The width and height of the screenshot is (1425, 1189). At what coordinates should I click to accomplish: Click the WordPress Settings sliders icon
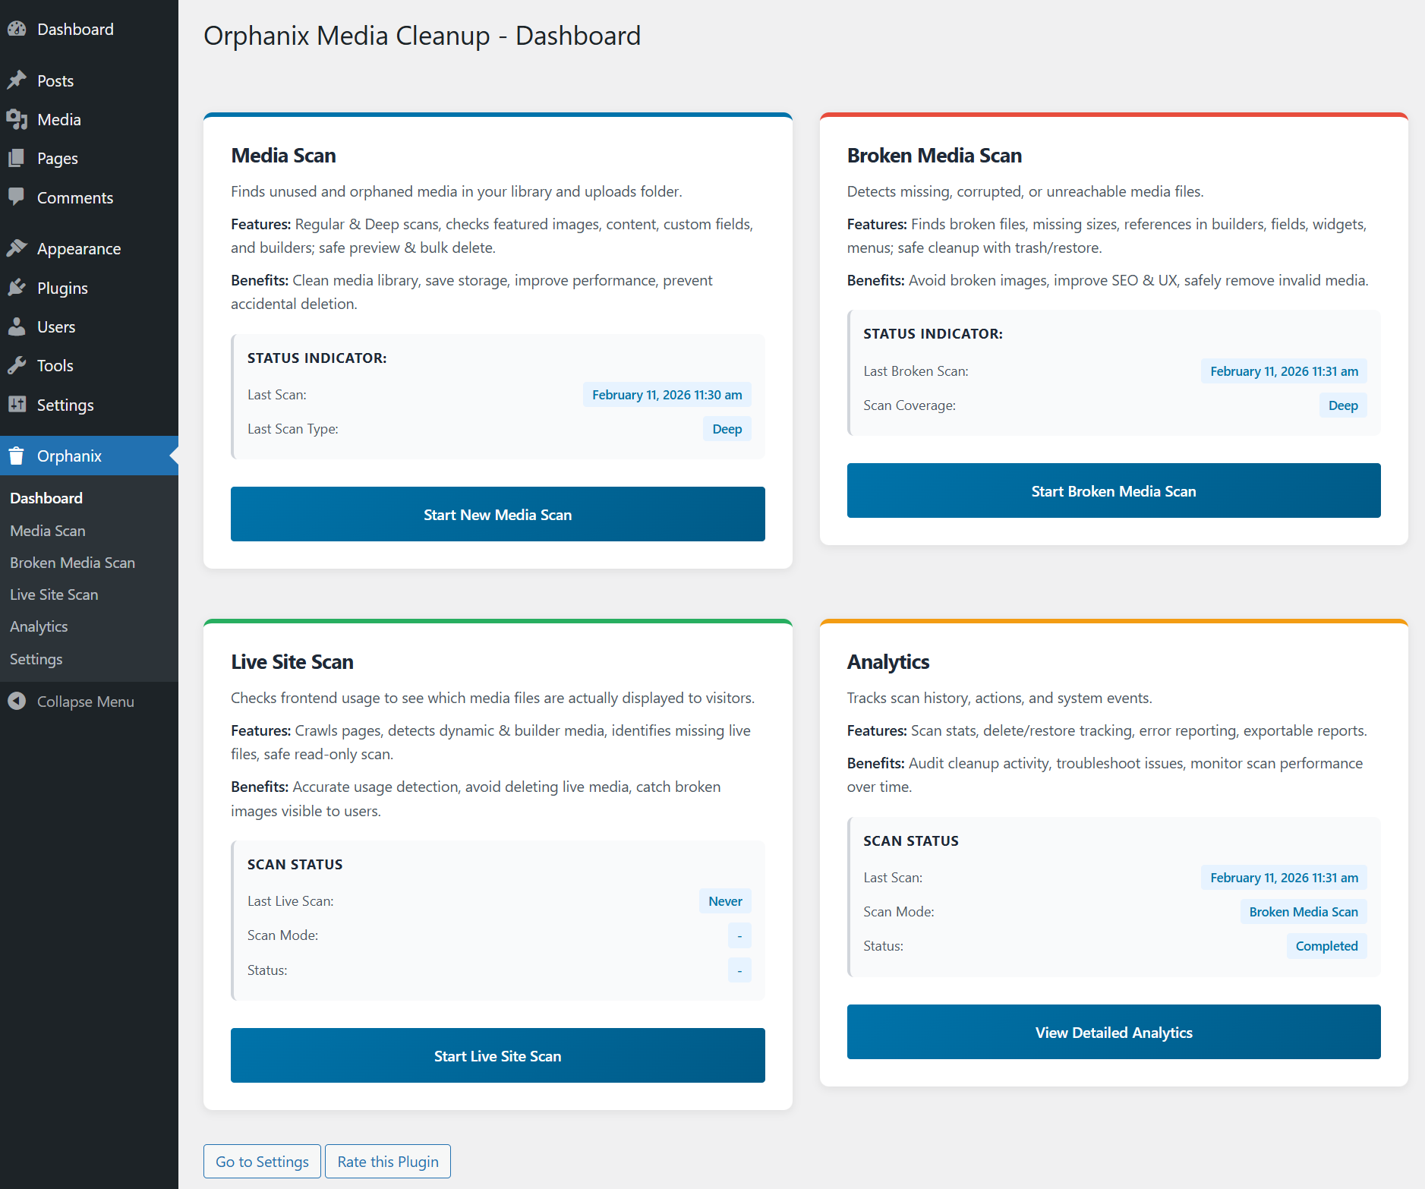pyautogui.click(x=17, y=405)
